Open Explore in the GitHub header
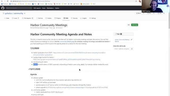The width and height of the screenshot is (170, 96). [x=57, y=8]
